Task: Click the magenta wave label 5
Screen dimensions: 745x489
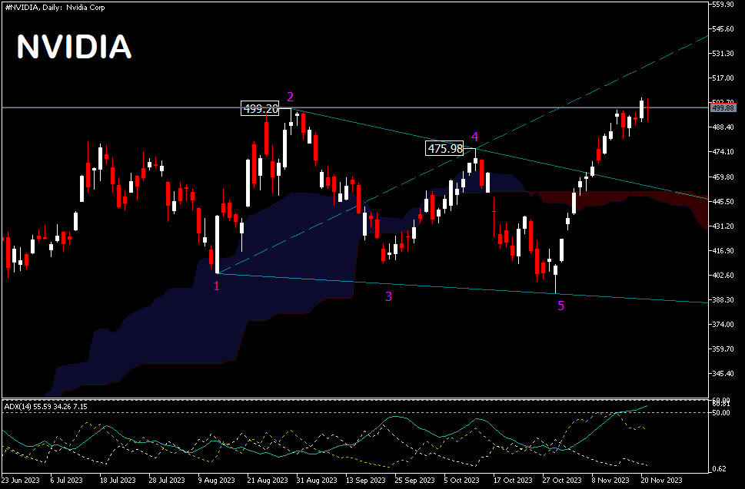Action: 560,306
